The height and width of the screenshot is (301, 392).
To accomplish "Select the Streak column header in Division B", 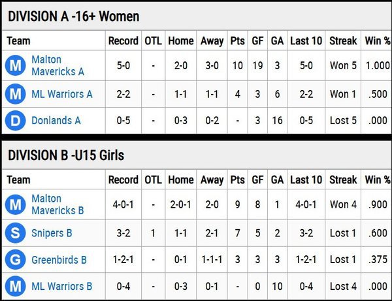I will [x=343, y=180].
